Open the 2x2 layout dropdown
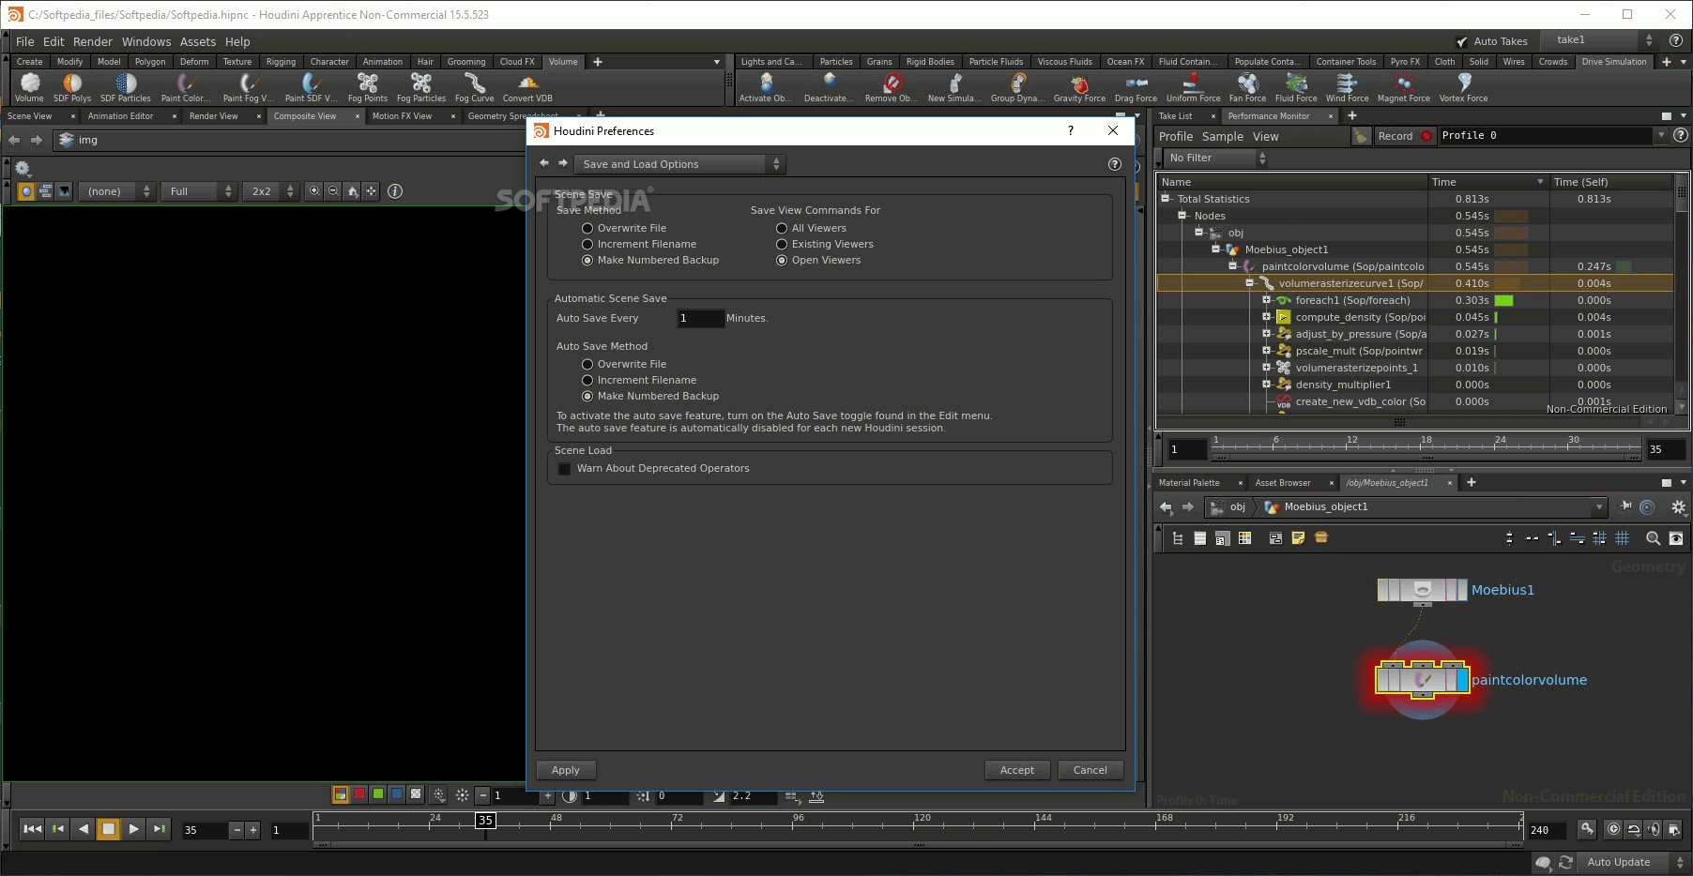The width and height of the screenshot is (1693, 876). point(270,191)
